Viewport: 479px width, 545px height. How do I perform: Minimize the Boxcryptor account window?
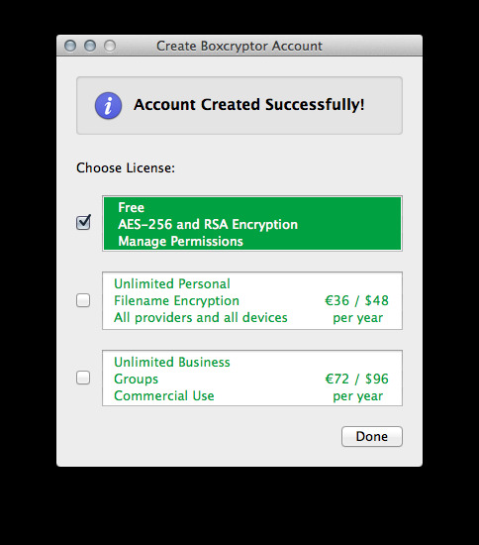click(x=90, y=46)
